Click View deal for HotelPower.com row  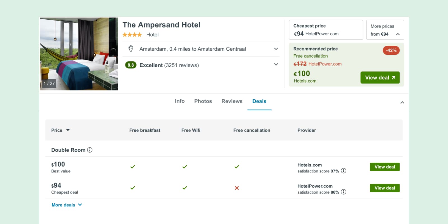[385, 188]
